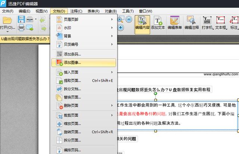Open the 注释(C) menu

pyautogui.click(x=76, y=11)
